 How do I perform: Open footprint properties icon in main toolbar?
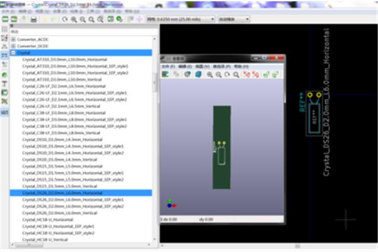tap(111, 19)
